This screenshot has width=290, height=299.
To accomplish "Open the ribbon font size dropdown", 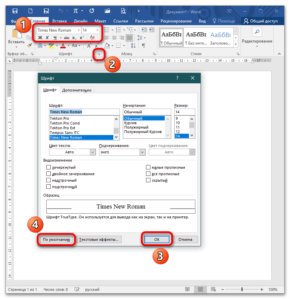I will [97, 30].
